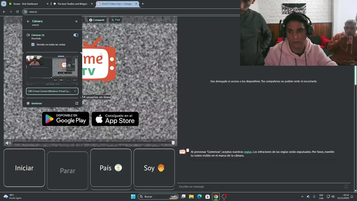
Task: Reload the ome.tv page
Action: pyautogui.click(x=17, y=12)
